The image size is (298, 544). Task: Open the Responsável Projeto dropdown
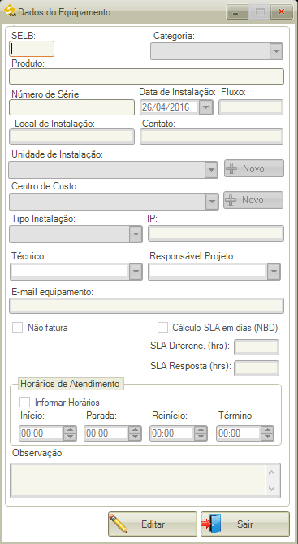pyautogui.click(x=274, y=272)
